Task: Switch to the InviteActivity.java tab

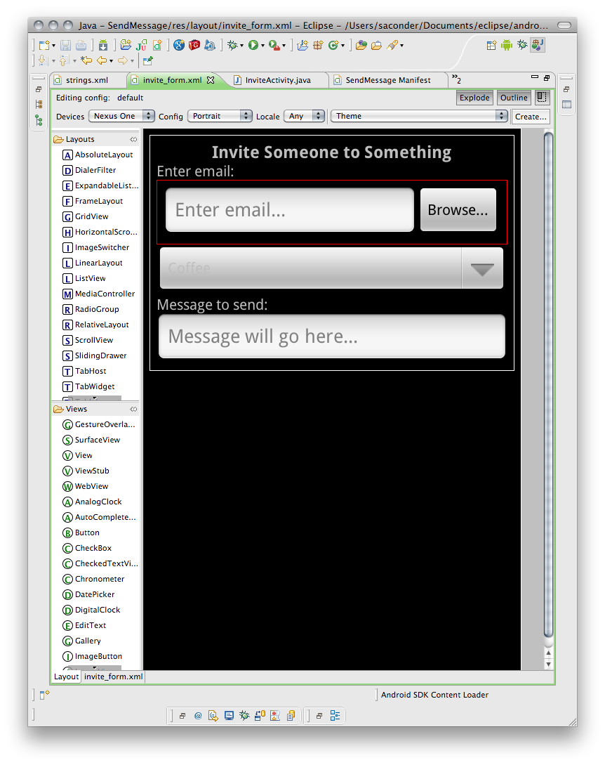Action: click(278, 80)
